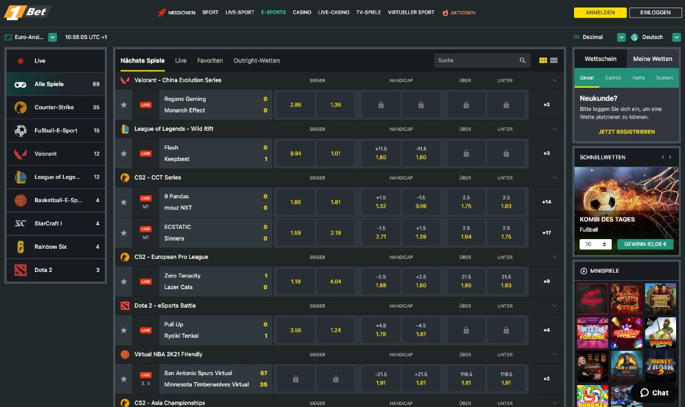Click the Anmelden button
Image resolution: width=685 pixels, height=407 pixels.
coord(600,13)
